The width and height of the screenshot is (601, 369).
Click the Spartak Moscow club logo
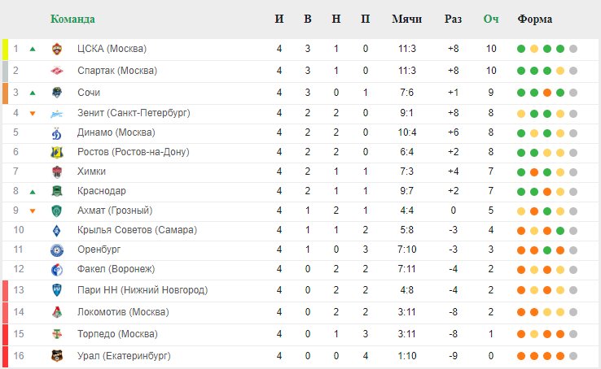57,71
